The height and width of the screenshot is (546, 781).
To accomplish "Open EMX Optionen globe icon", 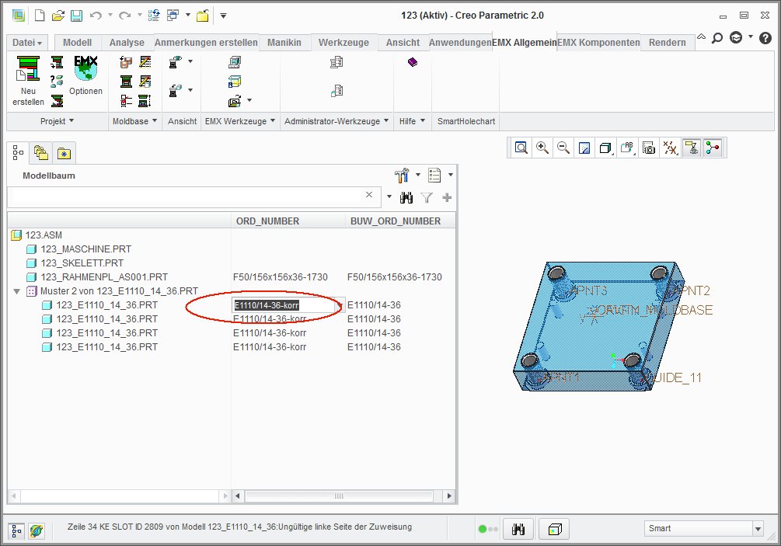I will tap(85, 68).
